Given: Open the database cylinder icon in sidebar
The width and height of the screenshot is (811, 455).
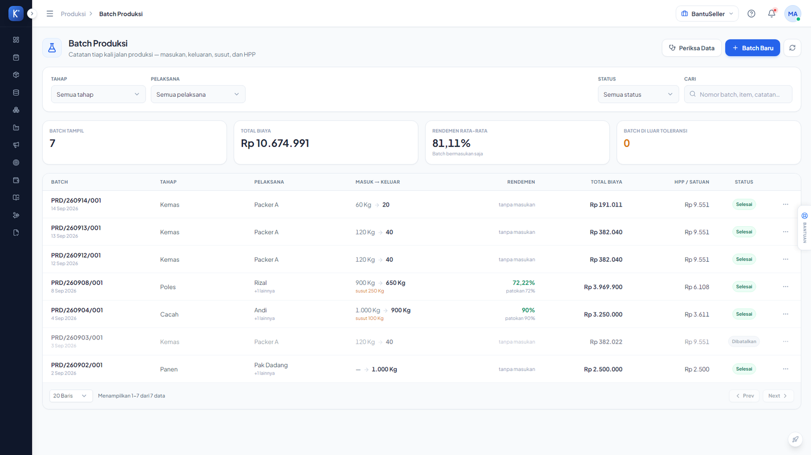Looking at the screenshot, I should click(16, 93).
